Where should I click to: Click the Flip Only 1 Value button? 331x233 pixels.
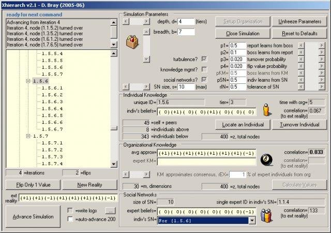tap(33, 185)
